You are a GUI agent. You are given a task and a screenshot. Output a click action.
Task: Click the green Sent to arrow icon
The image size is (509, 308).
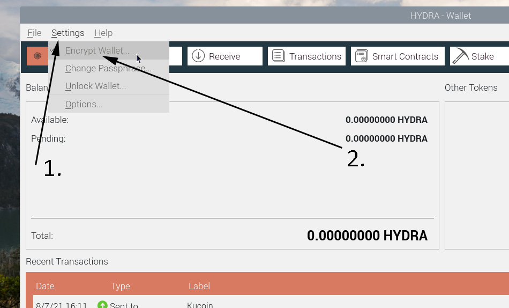[x=102, y=305]
